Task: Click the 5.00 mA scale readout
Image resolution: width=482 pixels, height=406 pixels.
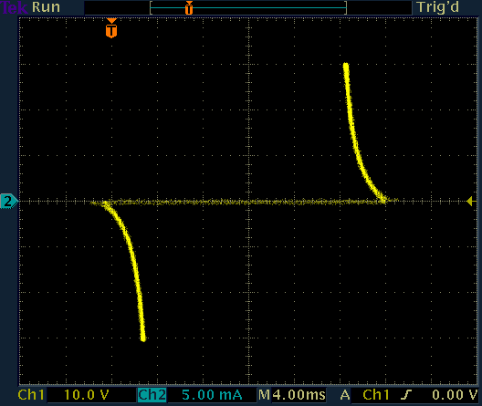Action: [x=212, y=395]
